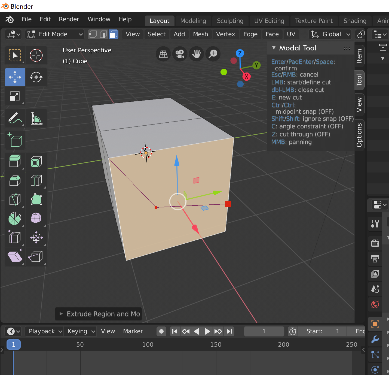
Task: Activate the Measure ruler tool
Action: pos(36,118)
